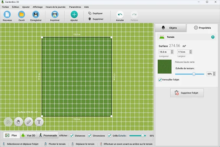This screenshot has width=220, height=147.
Task: Save the project with Enregistrer icon
Action: (36, 14)
